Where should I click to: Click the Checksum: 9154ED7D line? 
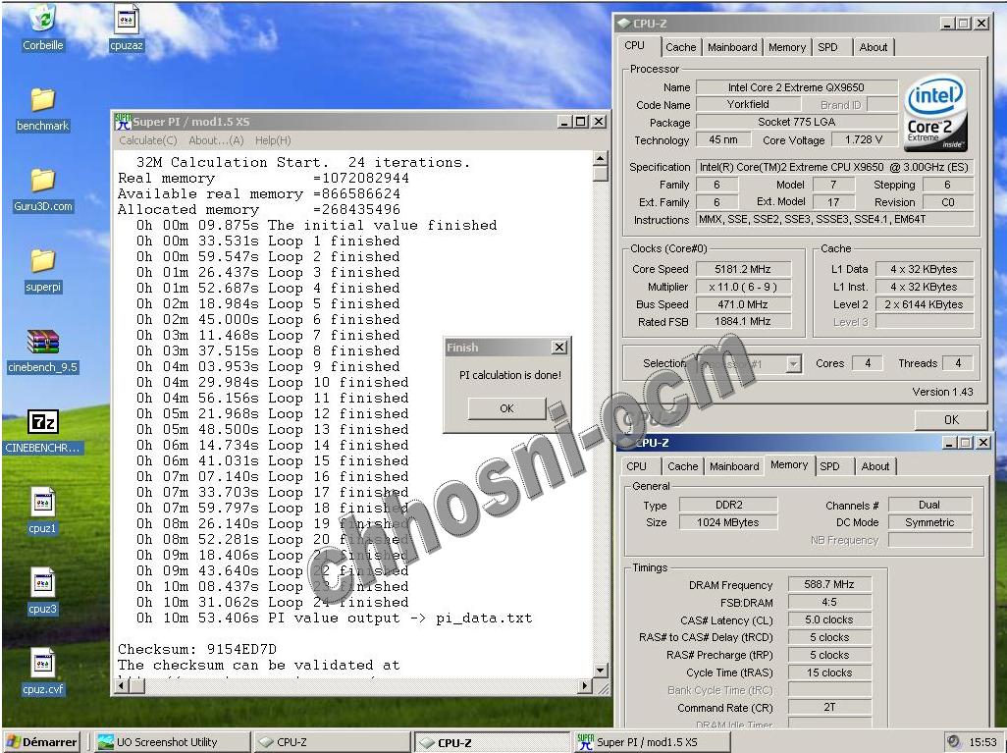[x=197, y=649]
